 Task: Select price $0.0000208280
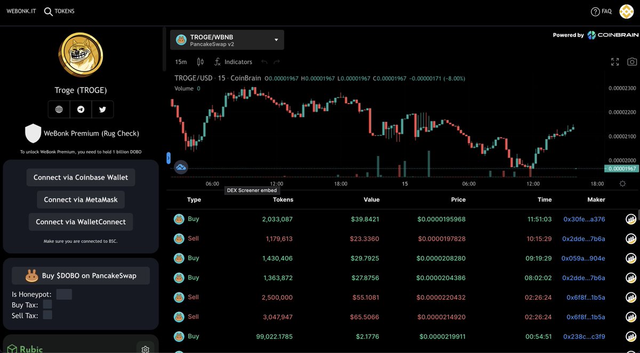coord(442,258)
